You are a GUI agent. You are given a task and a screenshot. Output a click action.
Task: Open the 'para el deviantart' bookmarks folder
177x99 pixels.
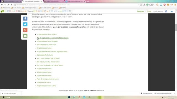click(45, 8)
